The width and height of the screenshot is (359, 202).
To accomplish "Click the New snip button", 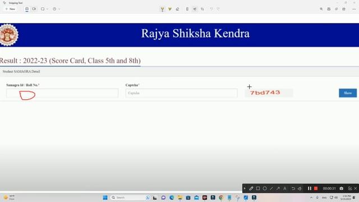I will click(x=10, y=9).
